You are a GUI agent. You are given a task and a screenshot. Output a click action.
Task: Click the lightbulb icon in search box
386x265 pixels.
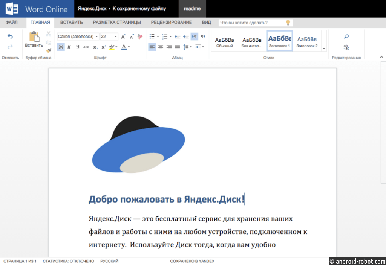pos(288,23)
